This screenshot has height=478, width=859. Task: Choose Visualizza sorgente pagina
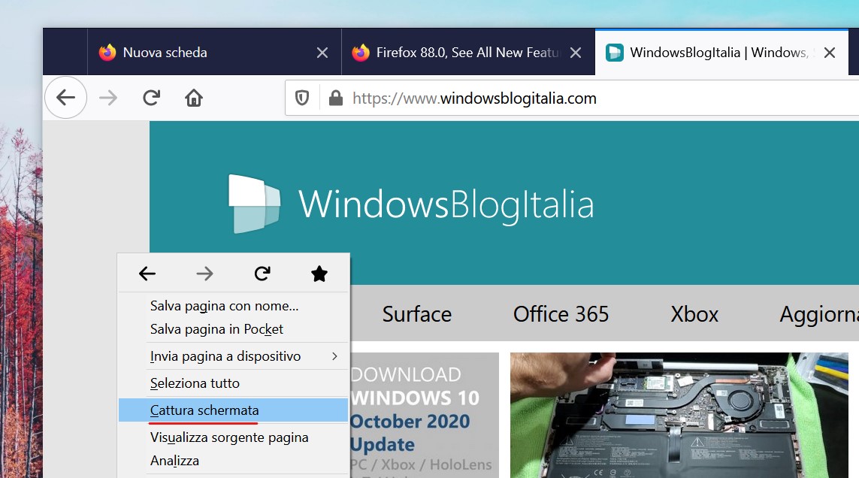234,437
